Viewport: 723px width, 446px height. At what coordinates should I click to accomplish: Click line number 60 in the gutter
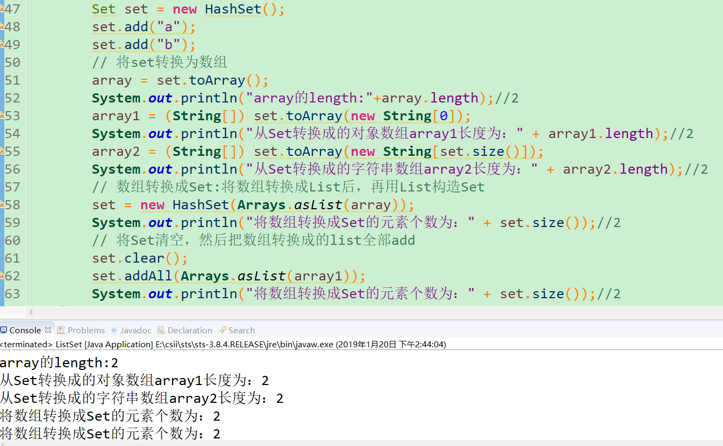[x=12, y=241]
